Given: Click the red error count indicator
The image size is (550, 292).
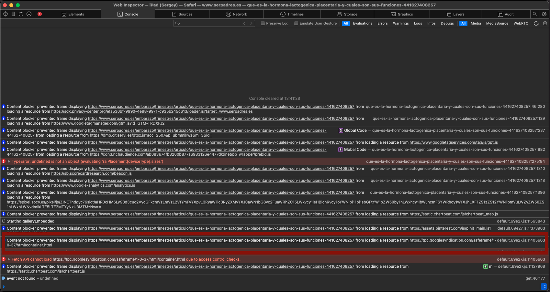Looking at the screenshot, I should (x=39, y=14).
